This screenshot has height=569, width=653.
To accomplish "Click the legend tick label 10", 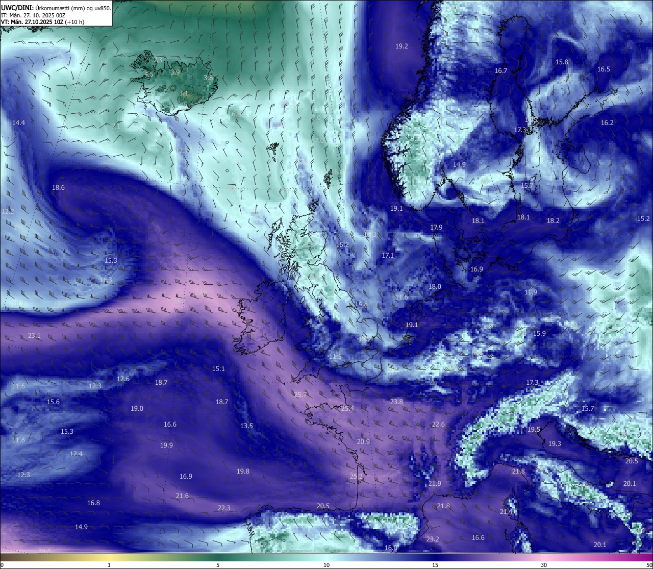I will tap(326, 565).
